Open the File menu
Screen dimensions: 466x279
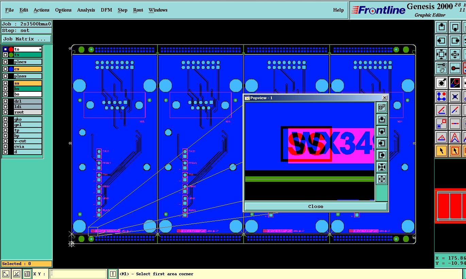tap(10, 10)
